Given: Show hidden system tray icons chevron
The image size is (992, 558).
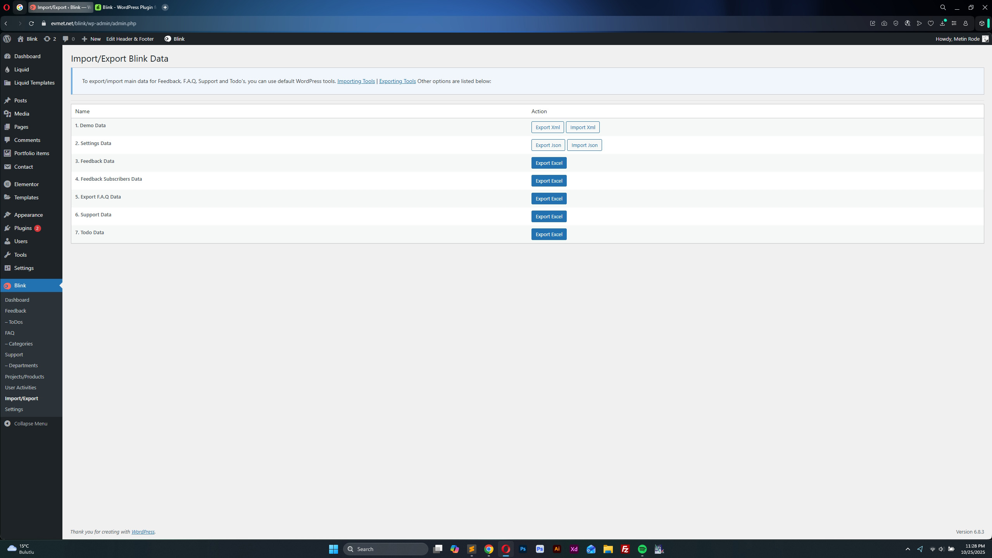Looking at the screenshot, I should (907, 549).
